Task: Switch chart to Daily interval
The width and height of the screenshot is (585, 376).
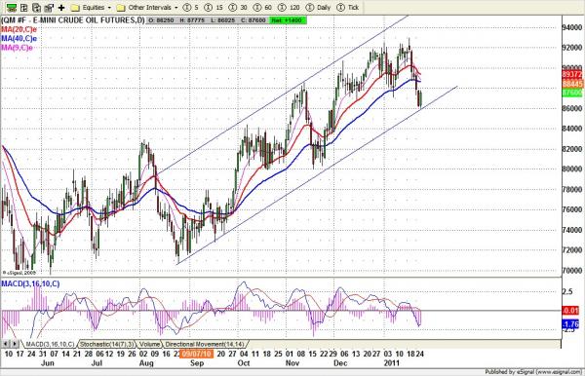Action: tap(318, 8)
